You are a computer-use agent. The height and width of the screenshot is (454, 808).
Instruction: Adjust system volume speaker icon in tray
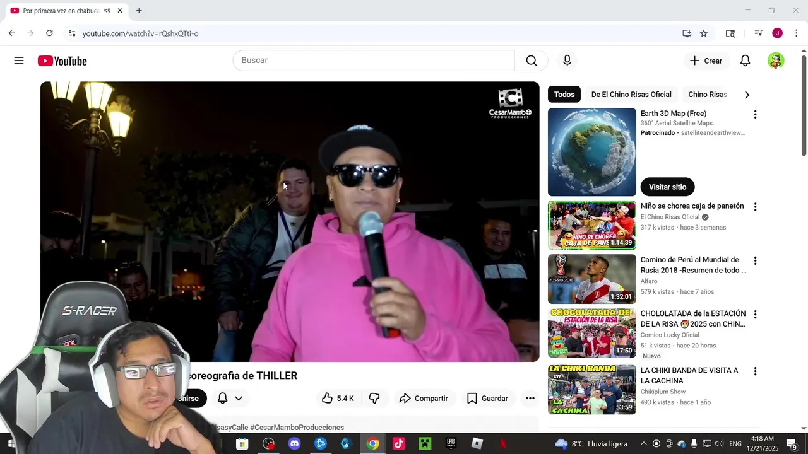(719, 444)
